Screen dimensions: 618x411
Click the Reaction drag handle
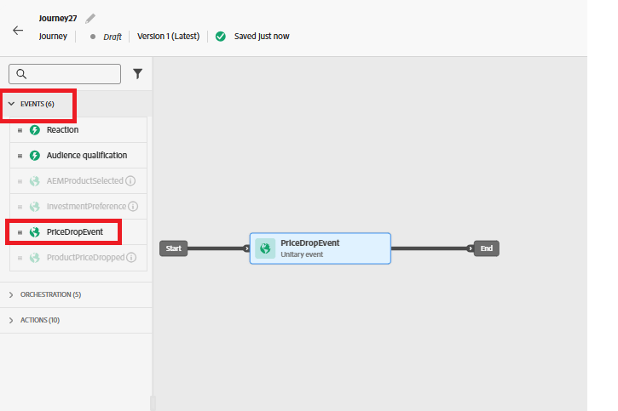point(20,130)
